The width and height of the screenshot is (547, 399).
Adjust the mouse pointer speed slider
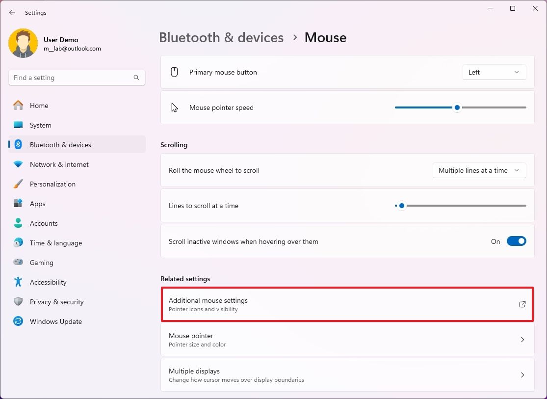point(457,107)
